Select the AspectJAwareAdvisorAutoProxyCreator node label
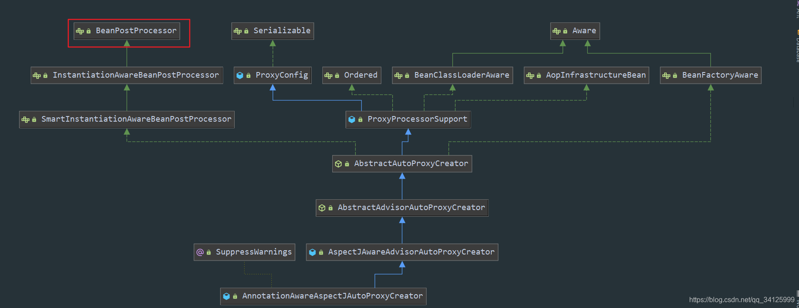 click(411, 252)
